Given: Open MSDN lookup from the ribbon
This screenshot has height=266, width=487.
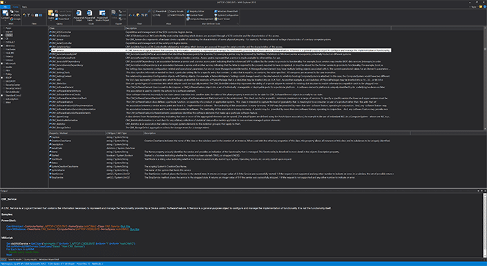Looking at the screenshot, I should point(15,15).
